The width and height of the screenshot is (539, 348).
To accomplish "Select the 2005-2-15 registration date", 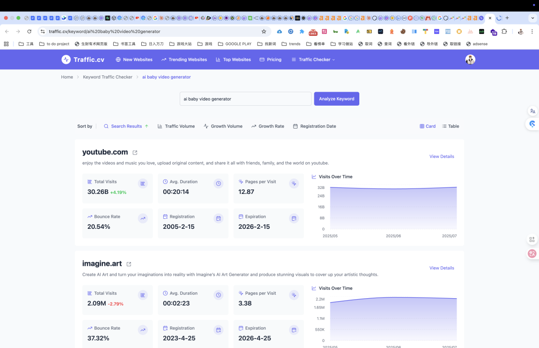I will pyautogui.click(x=179, y=227).
